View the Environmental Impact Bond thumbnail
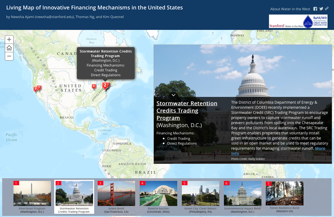This screenshot has width=334, height=217. point(243,193)
